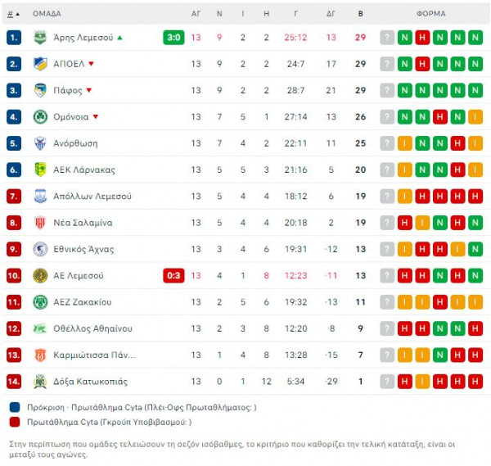Sort by the ΔΓ goal difference column

[x=331, y=14]
